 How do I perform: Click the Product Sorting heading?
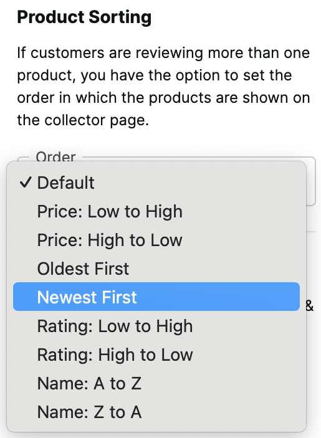(84, 17)
